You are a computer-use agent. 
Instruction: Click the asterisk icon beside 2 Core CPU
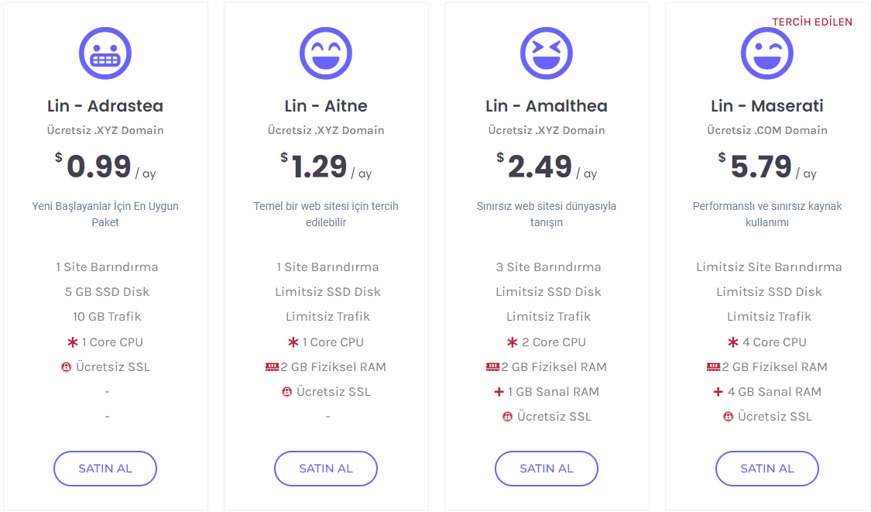tap(513, 342)
